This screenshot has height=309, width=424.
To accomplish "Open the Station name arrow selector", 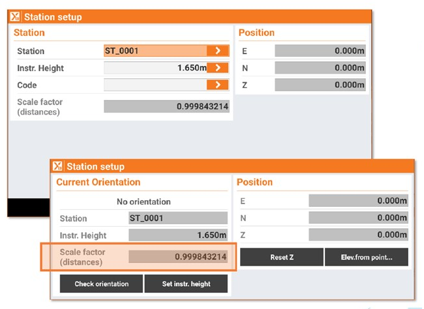I will [x=218, y=51].
